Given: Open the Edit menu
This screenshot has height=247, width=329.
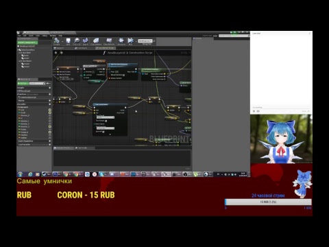Looking at the screenshot, I should [x=25, y=36].
